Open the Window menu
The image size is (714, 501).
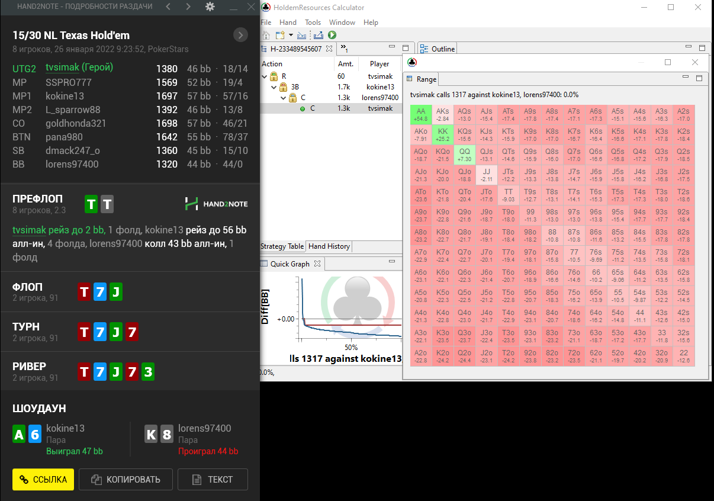(x=342, y=23)
